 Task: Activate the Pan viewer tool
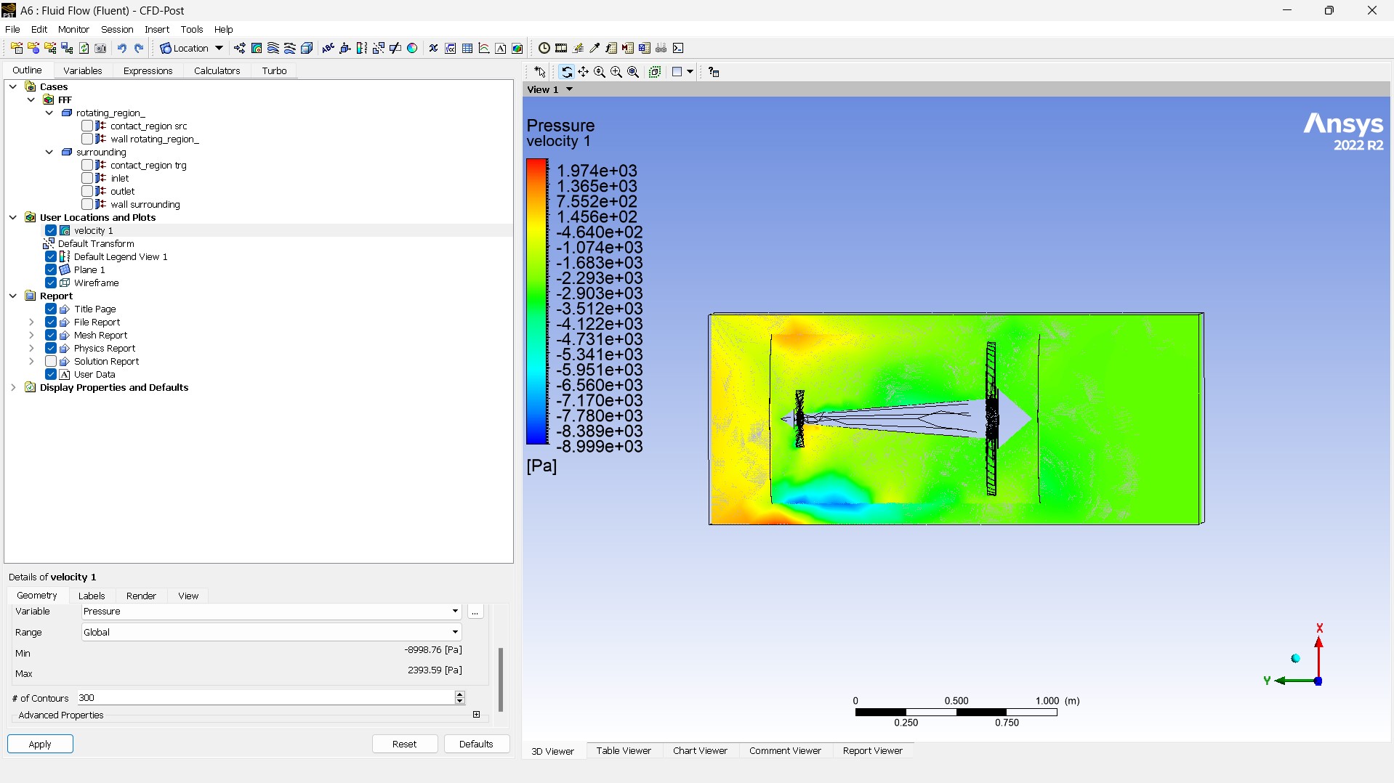pyautogui.click(x=583, y=72)
